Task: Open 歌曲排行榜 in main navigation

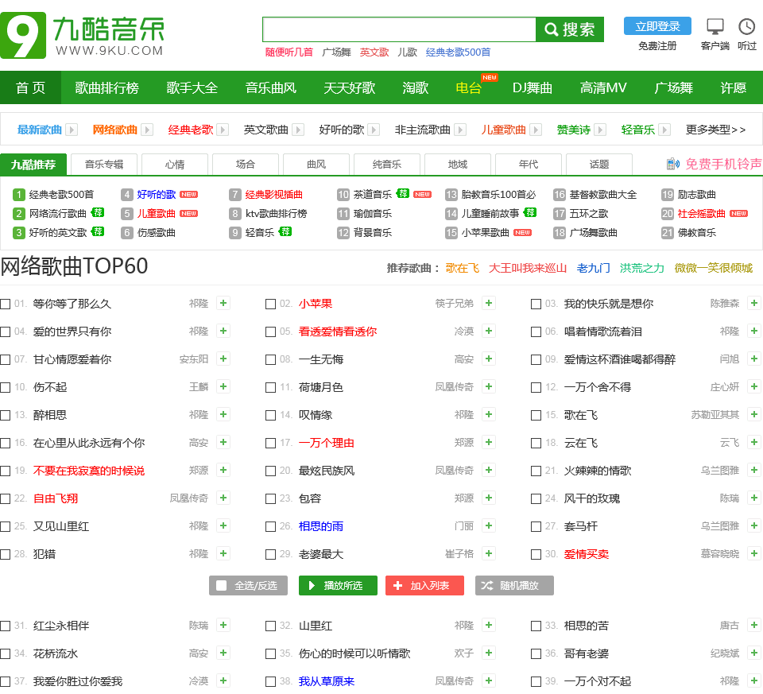Action: pos(107,87)
